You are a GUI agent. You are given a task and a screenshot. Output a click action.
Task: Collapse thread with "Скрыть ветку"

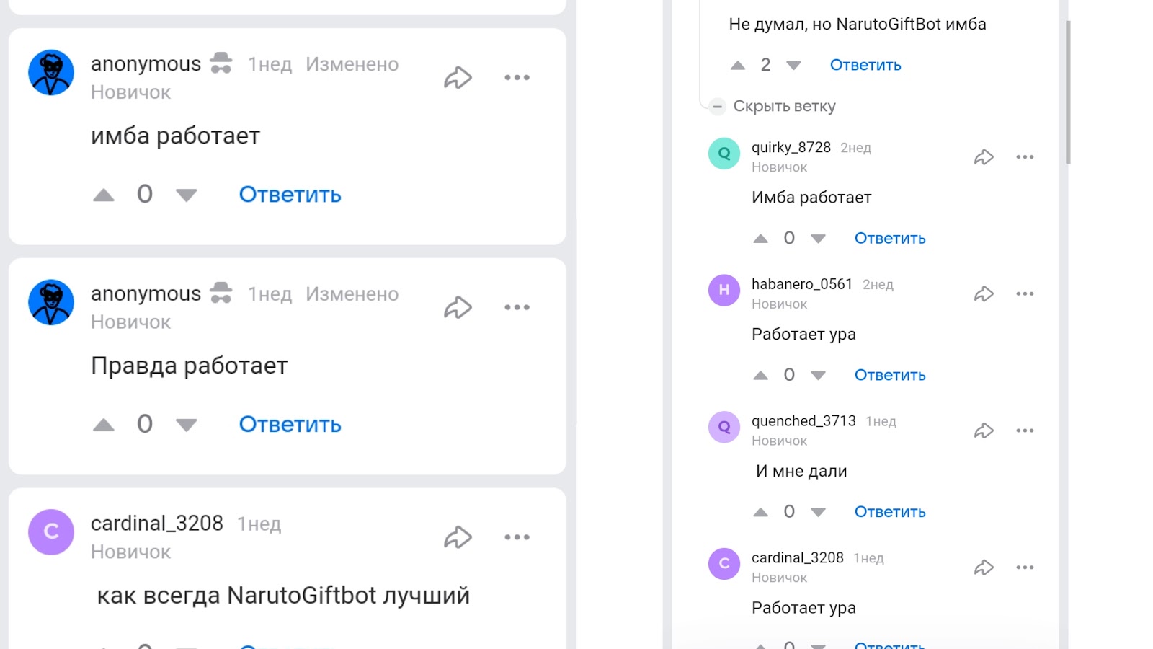(x=783, y=106)
